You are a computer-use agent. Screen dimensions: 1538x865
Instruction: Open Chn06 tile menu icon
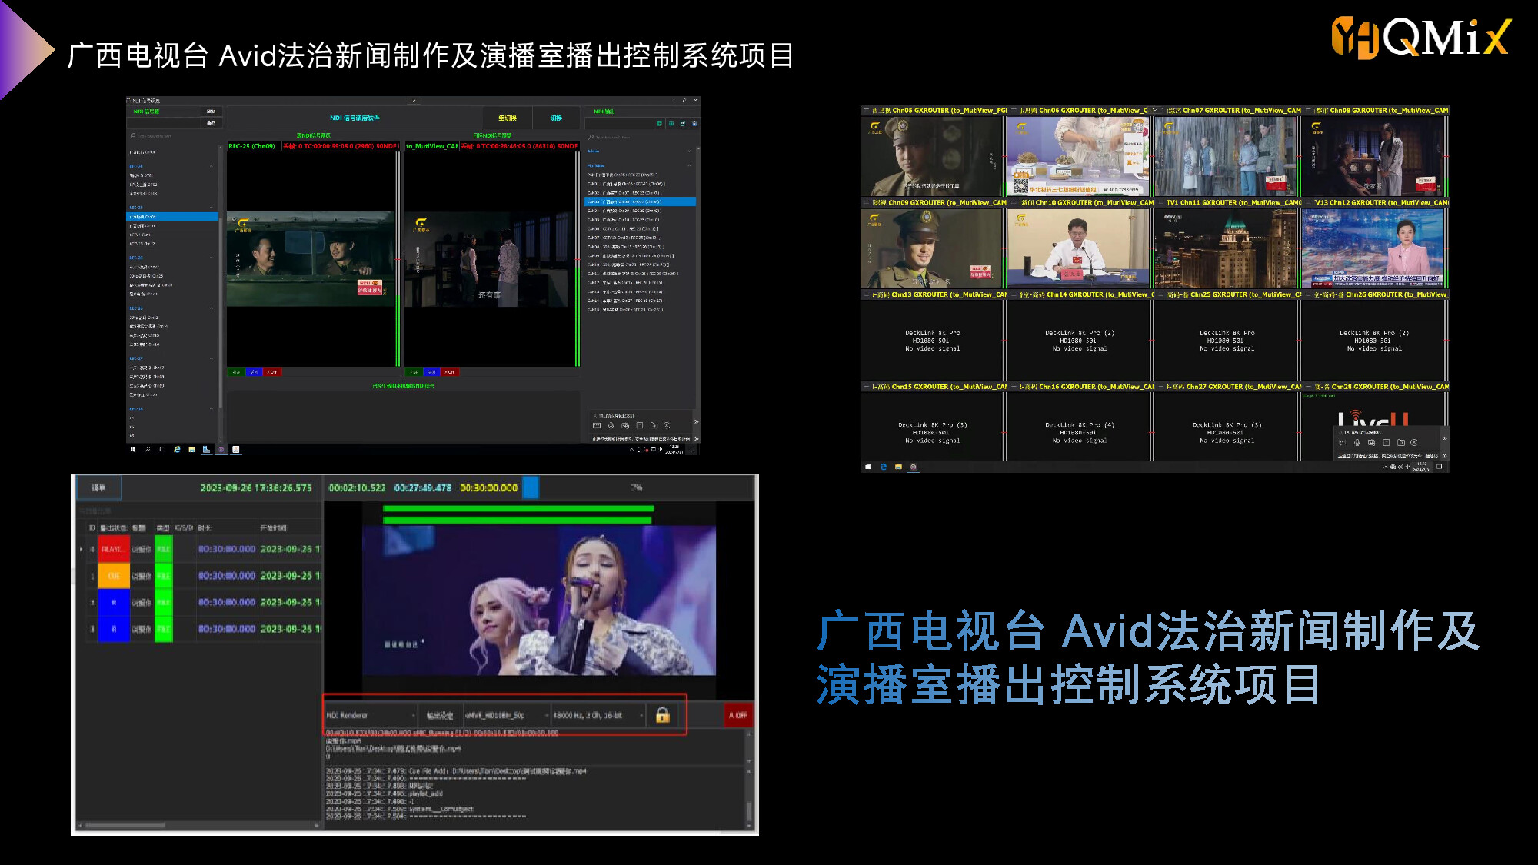pyautogui.click(x=1014, y=111)
